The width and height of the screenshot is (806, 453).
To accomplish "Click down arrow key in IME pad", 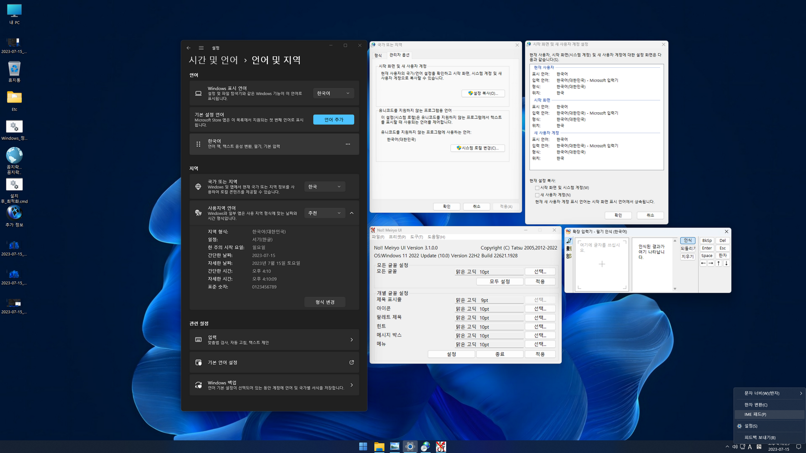I will [726, 263].
